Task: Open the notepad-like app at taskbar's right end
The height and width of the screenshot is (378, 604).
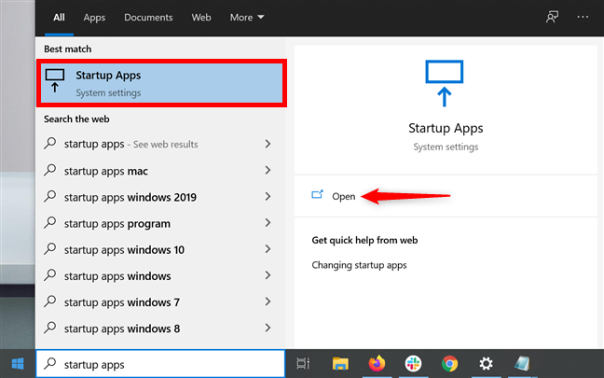Action: coord(522,363)
